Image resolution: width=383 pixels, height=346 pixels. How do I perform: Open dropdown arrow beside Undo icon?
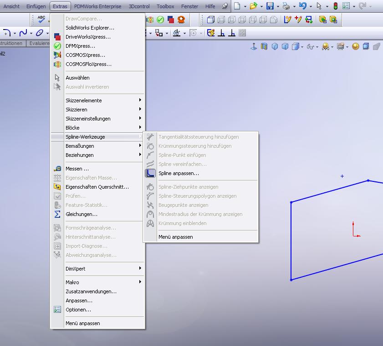311,7
